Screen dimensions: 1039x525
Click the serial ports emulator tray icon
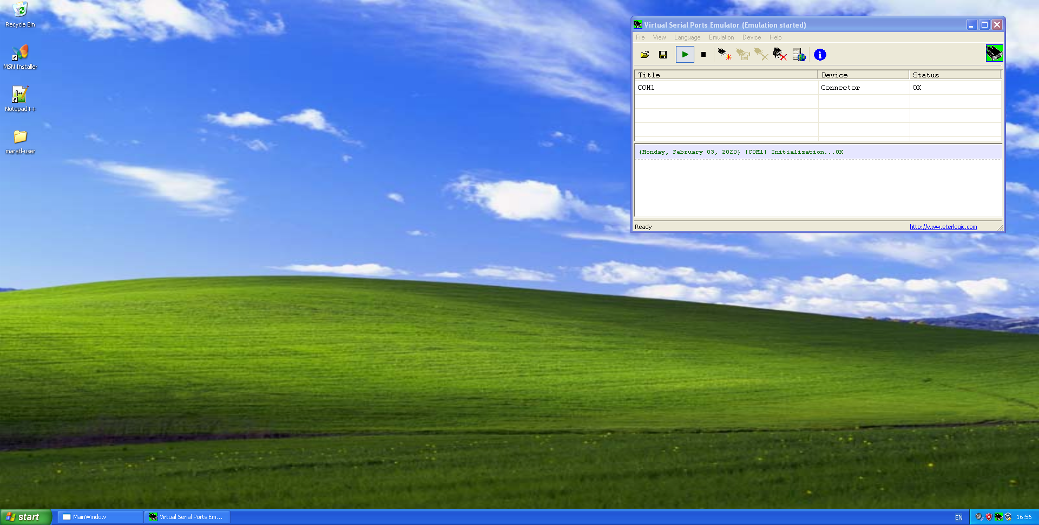[998, 517]
